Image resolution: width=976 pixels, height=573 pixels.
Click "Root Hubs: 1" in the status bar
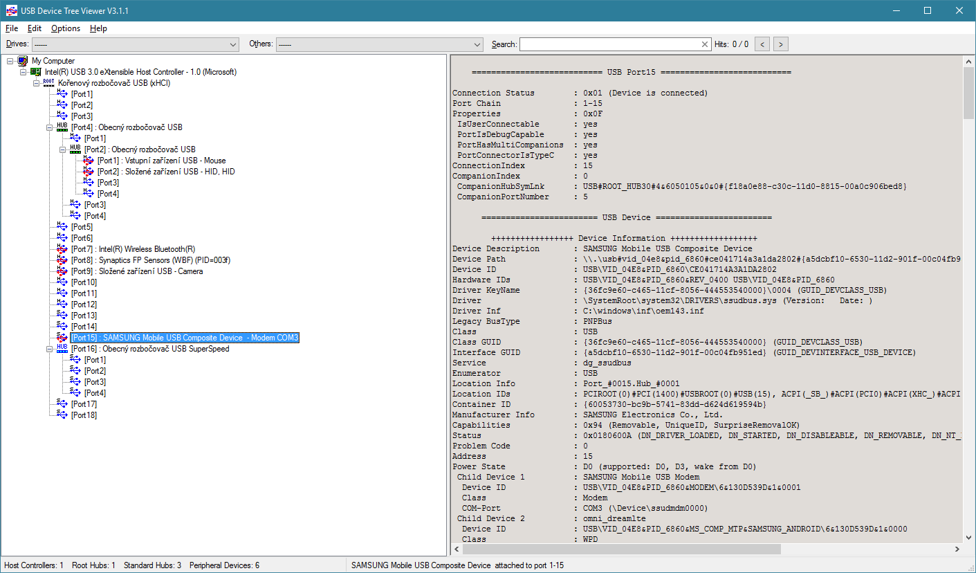pos(93,565)
